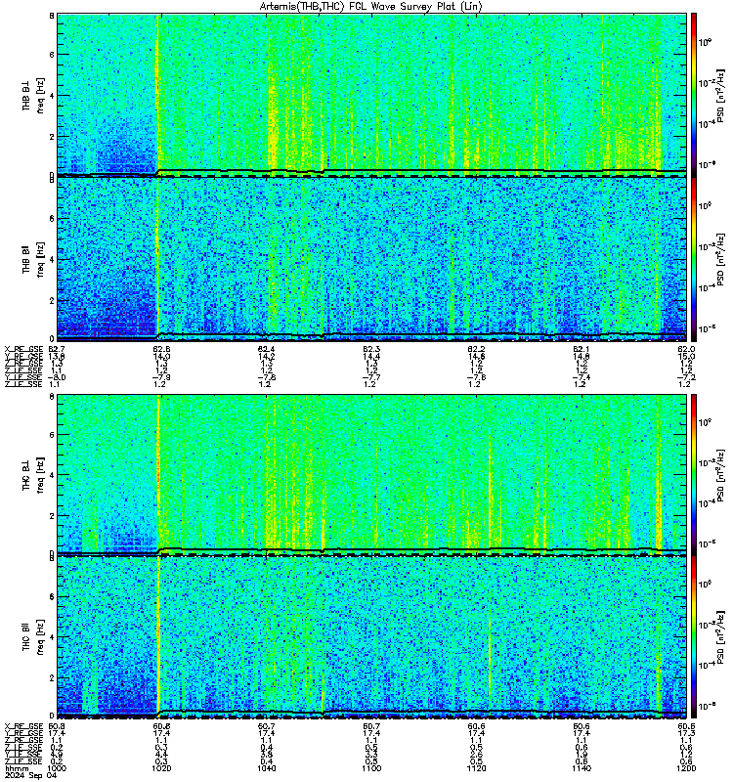Click the 'THC B∥' panel axis label
Viewport: 733px width, 782px height.
[x=26, y=636]
